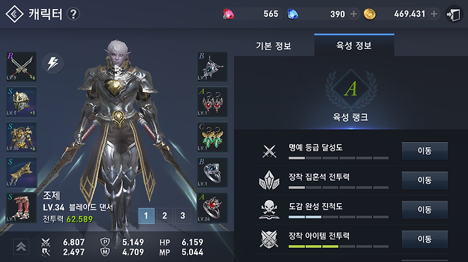Switch to equipment preset 3
Image resolution: width=468 pixels, height=262 pixels.
(x=183, y=215)
